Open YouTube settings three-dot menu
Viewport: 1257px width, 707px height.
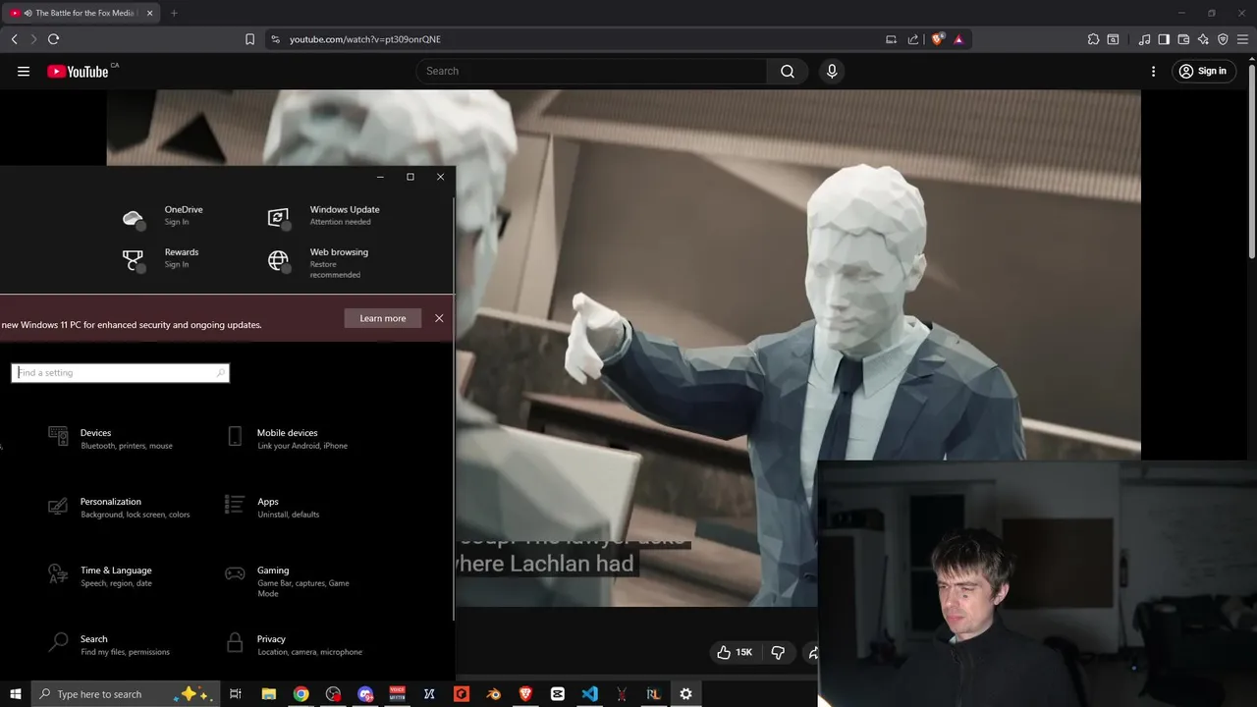point(1153,71)
